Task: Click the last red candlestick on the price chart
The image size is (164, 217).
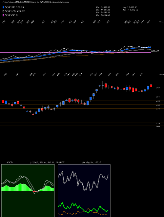Action: (x=151, y=86)
